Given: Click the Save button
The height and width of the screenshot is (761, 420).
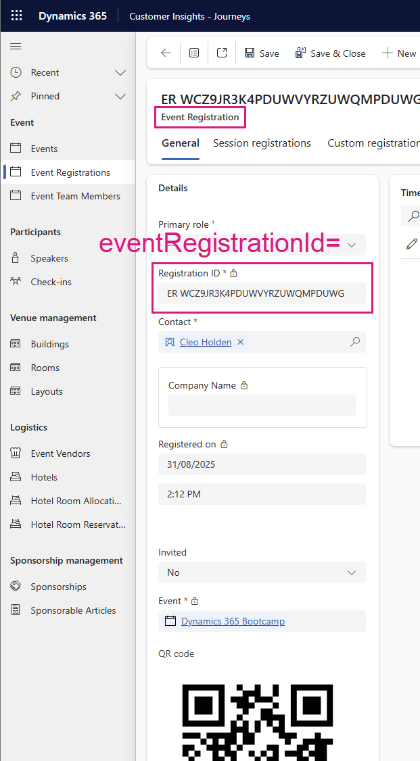Looking at the screenshot, I should click(262, 53).
